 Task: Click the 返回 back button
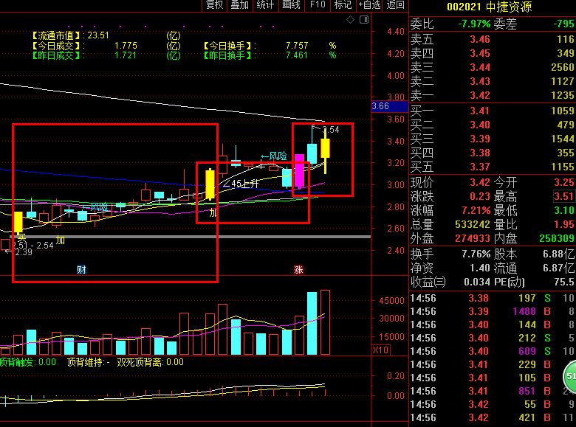click(395, 4)
